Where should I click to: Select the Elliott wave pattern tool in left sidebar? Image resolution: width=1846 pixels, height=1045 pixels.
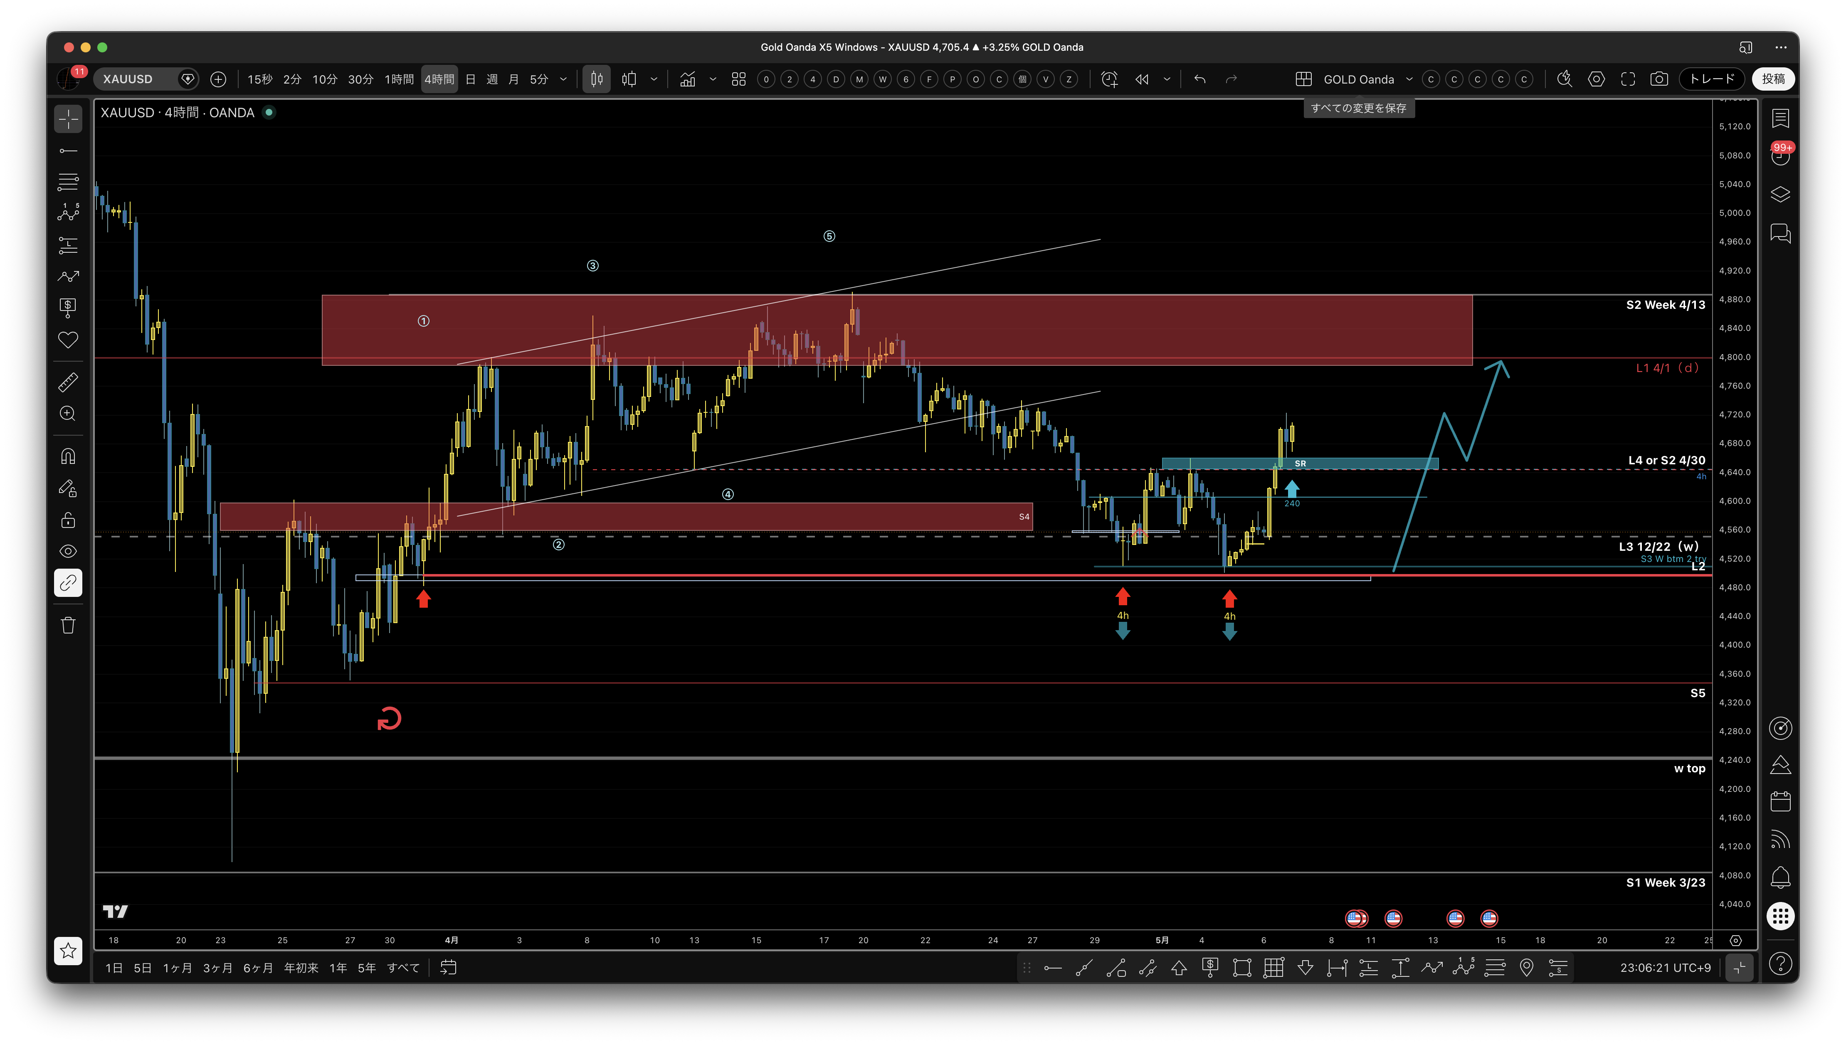(68, 213)
